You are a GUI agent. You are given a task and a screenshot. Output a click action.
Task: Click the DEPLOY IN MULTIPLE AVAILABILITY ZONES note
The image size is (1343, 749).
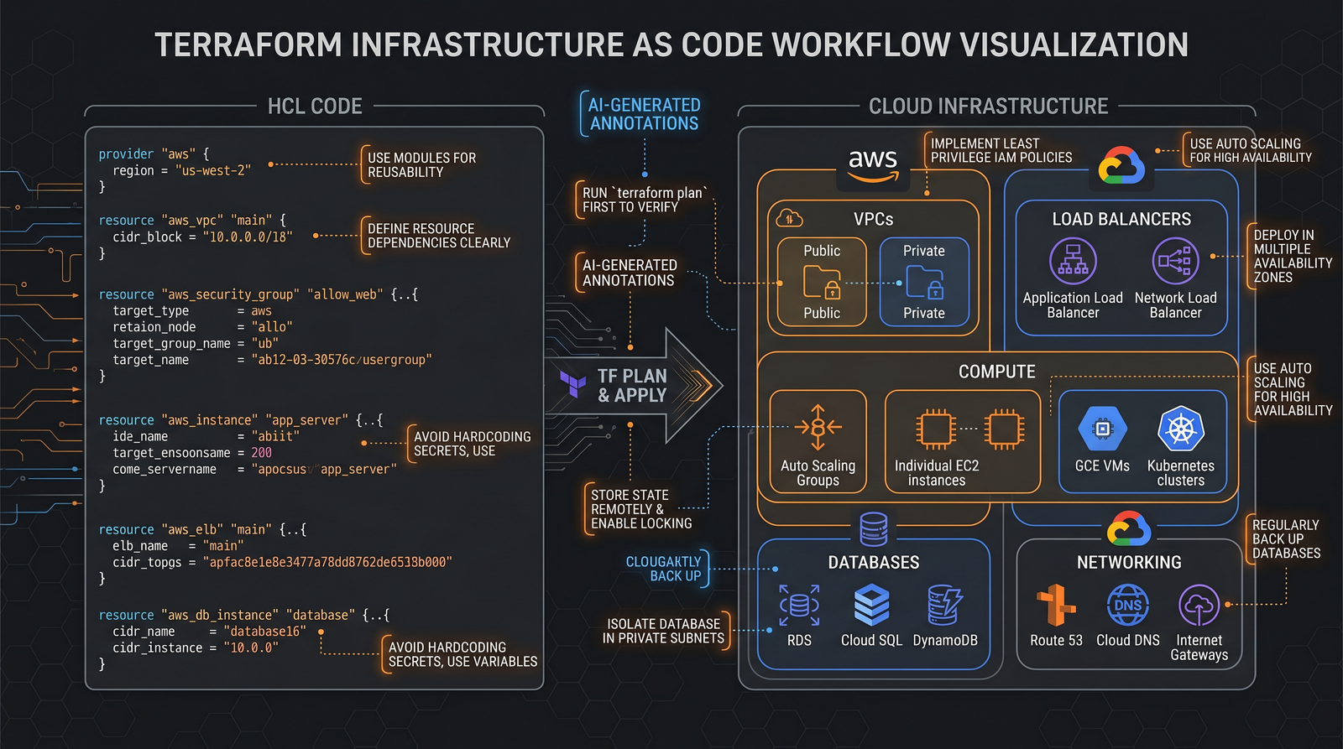coord(1291,256)
